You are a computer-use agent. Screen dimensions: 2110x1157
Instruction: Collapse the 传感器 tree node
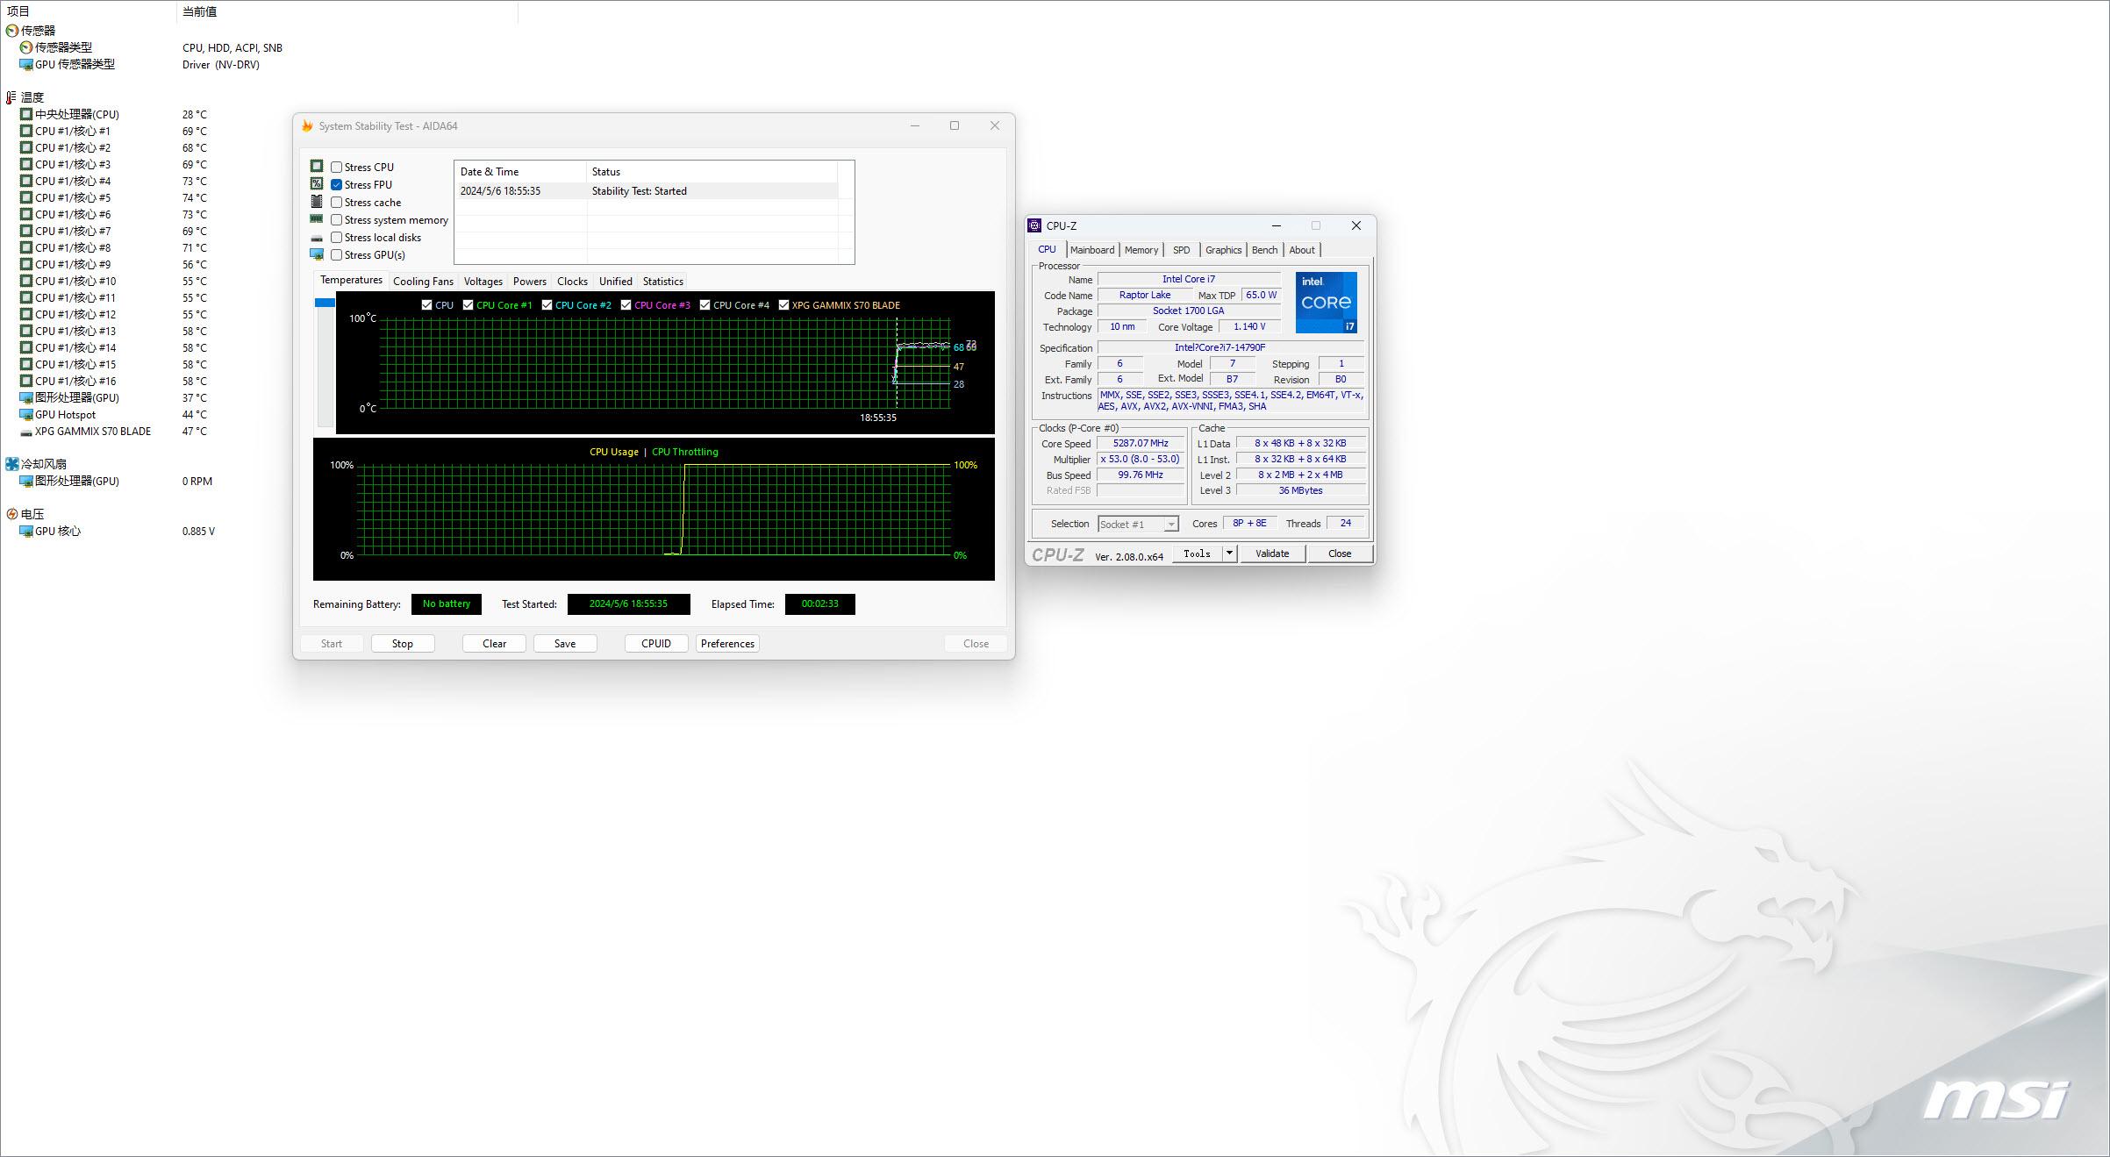coord(11,30)
